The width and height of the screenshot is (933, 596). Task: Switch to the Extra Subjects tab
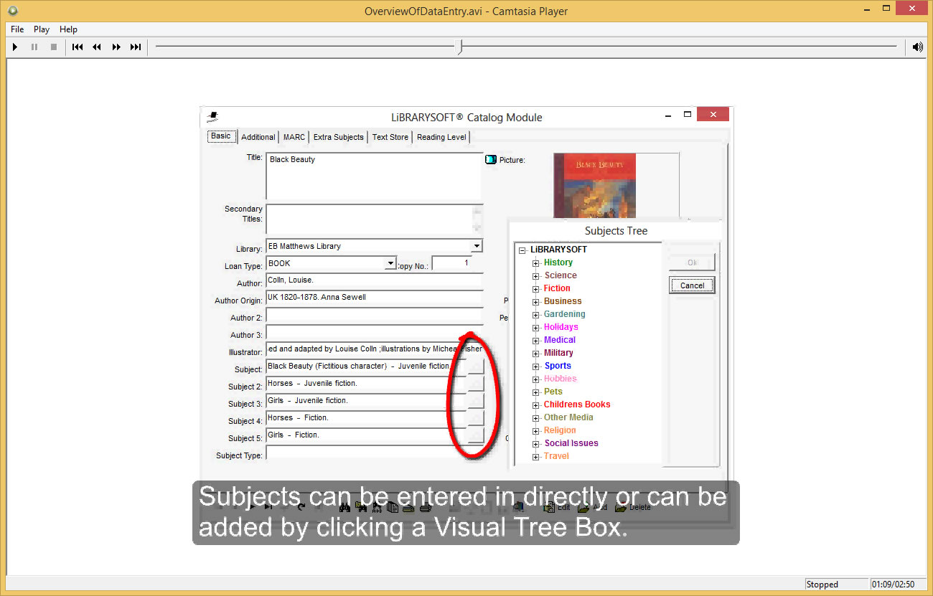tap(338, 137)
